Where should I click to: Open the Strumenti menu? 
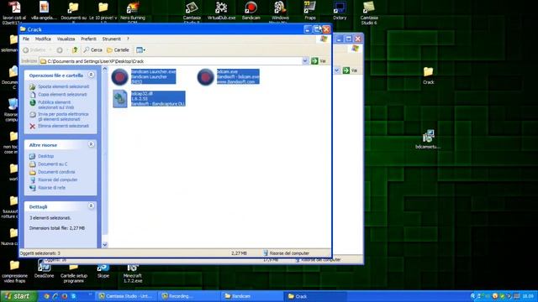111,39
